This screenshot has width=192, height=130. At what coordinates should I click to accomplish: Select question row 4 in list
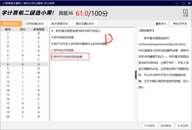click(24, 47)
